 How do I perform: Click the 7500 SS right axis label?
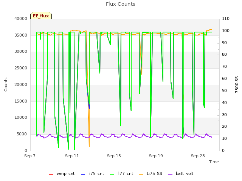(237, 84)
